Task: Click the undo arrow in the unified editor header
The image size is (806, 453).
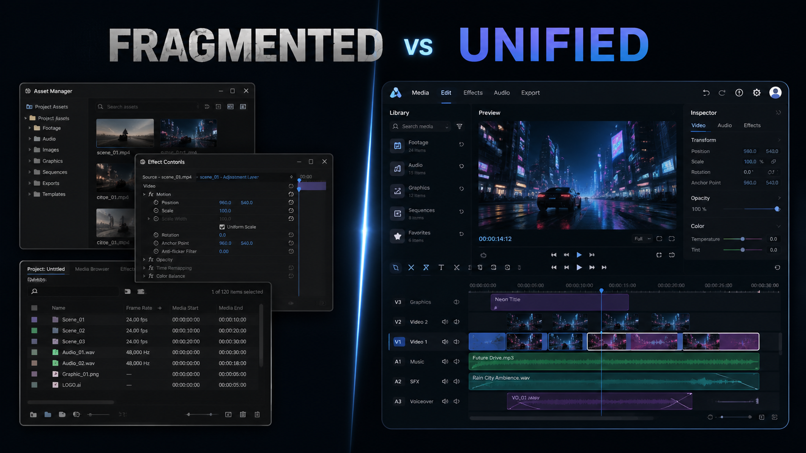Action: coord(706,93)
